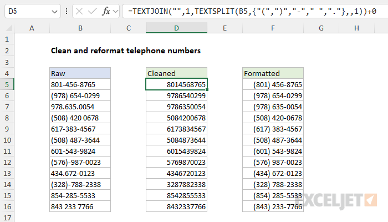
Task: Click raw cell '(576)-987-0023'
Action: pos(80,162)
